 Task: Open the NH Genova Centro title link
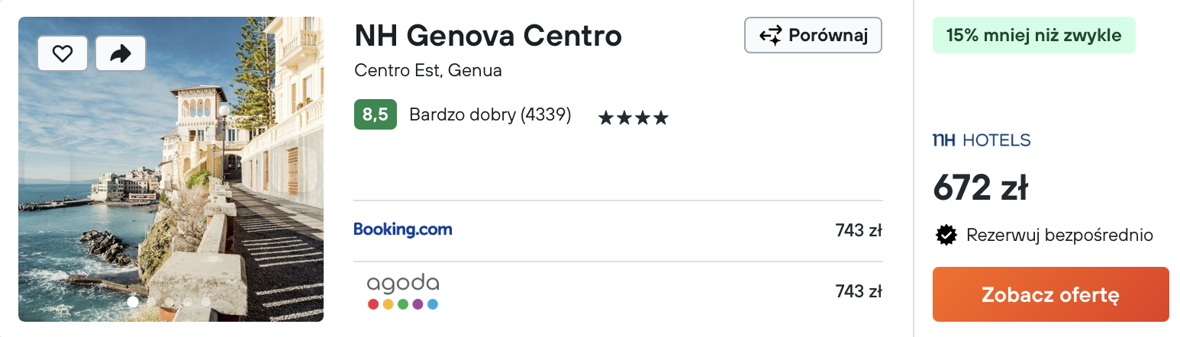point(488,35)
